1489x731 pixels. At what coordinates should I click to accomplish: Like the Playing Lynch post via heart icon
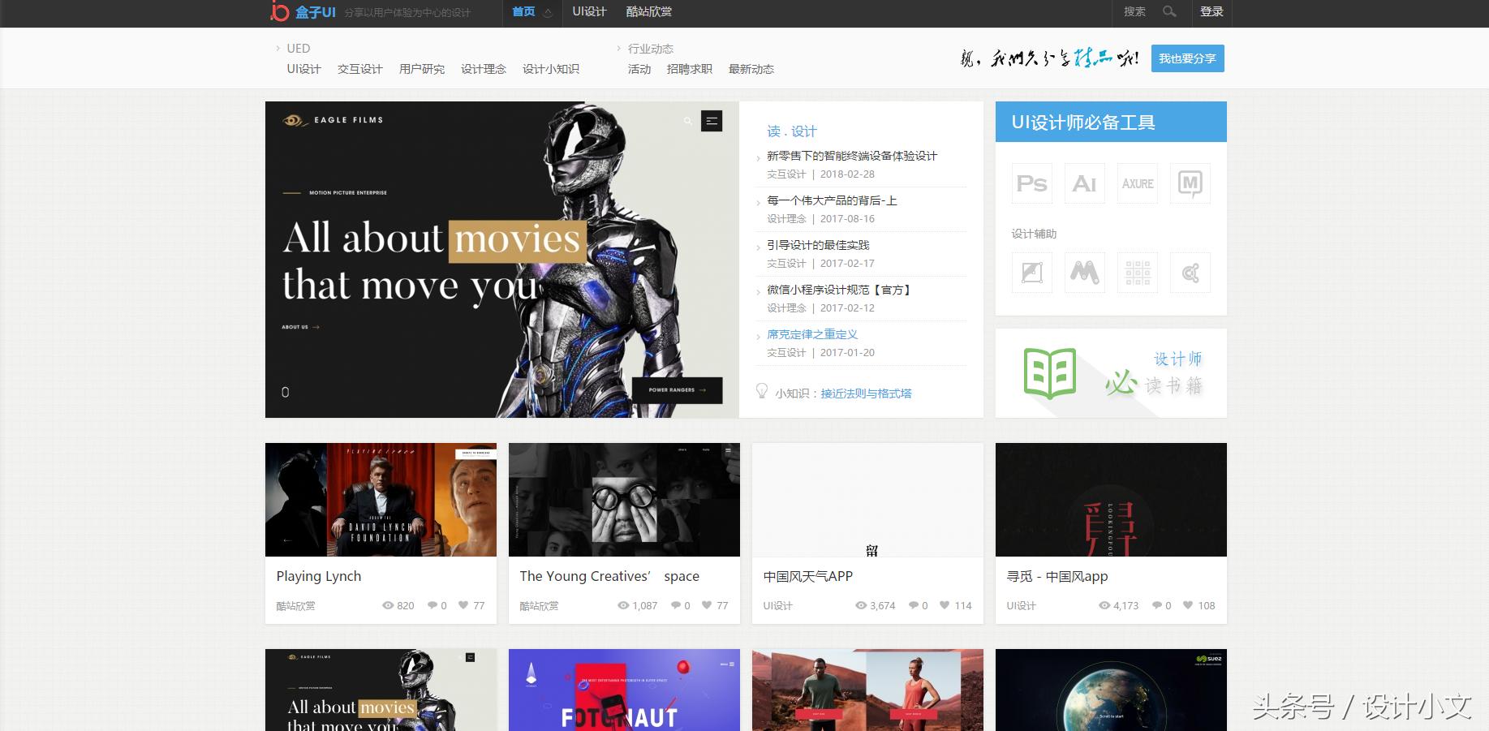[463, 605]
